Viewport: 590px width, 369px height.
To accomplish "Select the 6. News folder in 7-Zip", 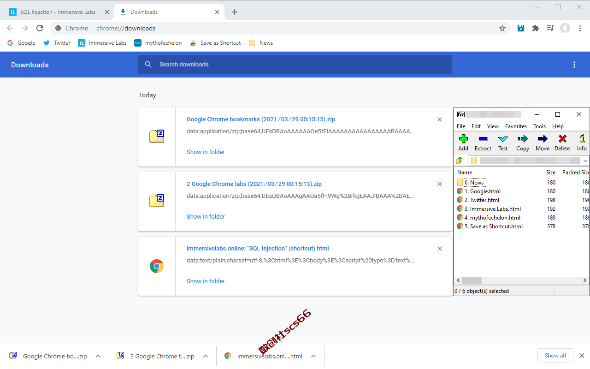I will [471, 183].
